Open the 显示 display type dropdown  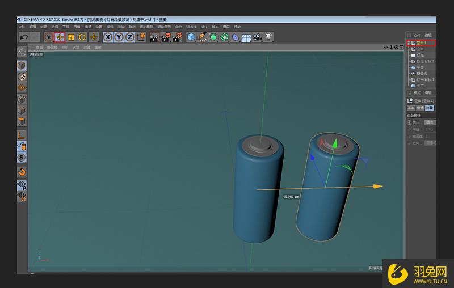[x=430, y=122]
